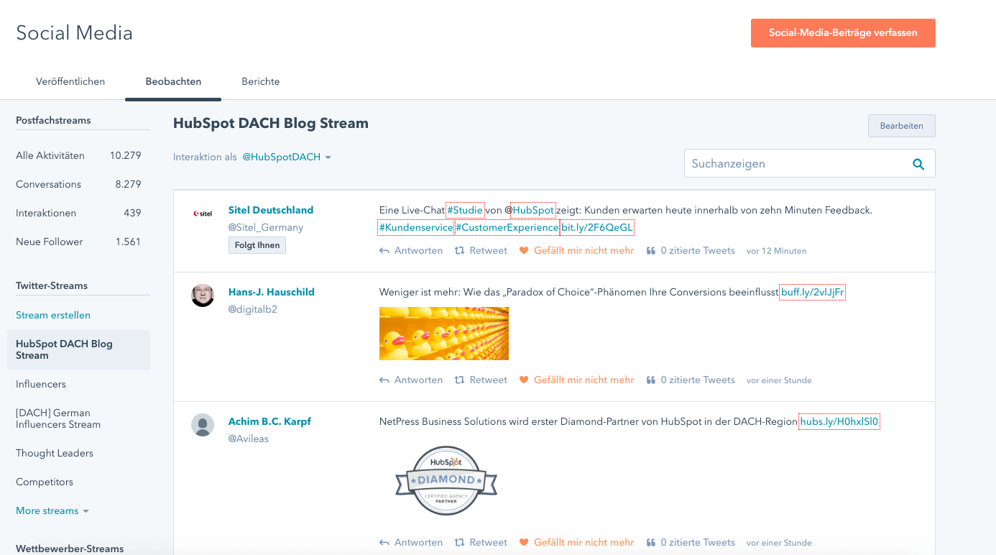996x555 pixels.
Task: Open Hans-J. Hauschild profile name link
Action: [x=272, y=293]
